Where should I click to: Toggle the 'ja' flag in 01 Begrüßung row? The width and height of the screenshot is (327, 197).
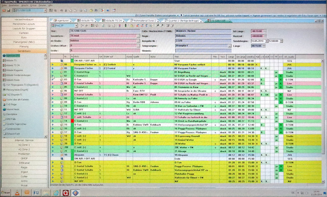coord(276,72)
